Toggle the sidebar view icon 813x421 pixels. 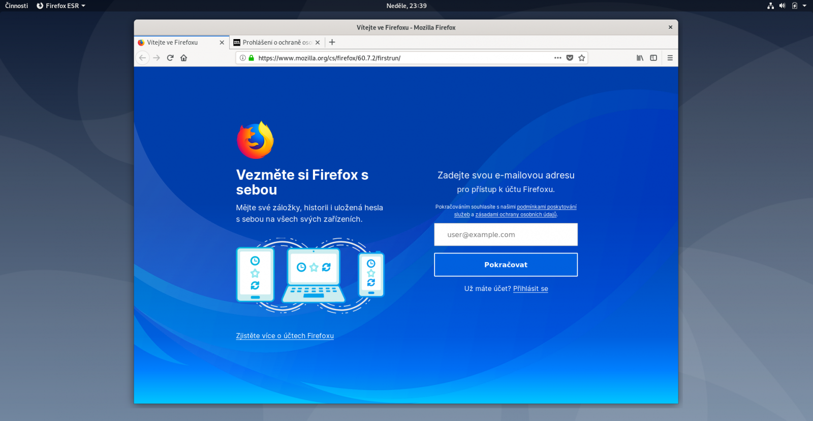[653, 58]
